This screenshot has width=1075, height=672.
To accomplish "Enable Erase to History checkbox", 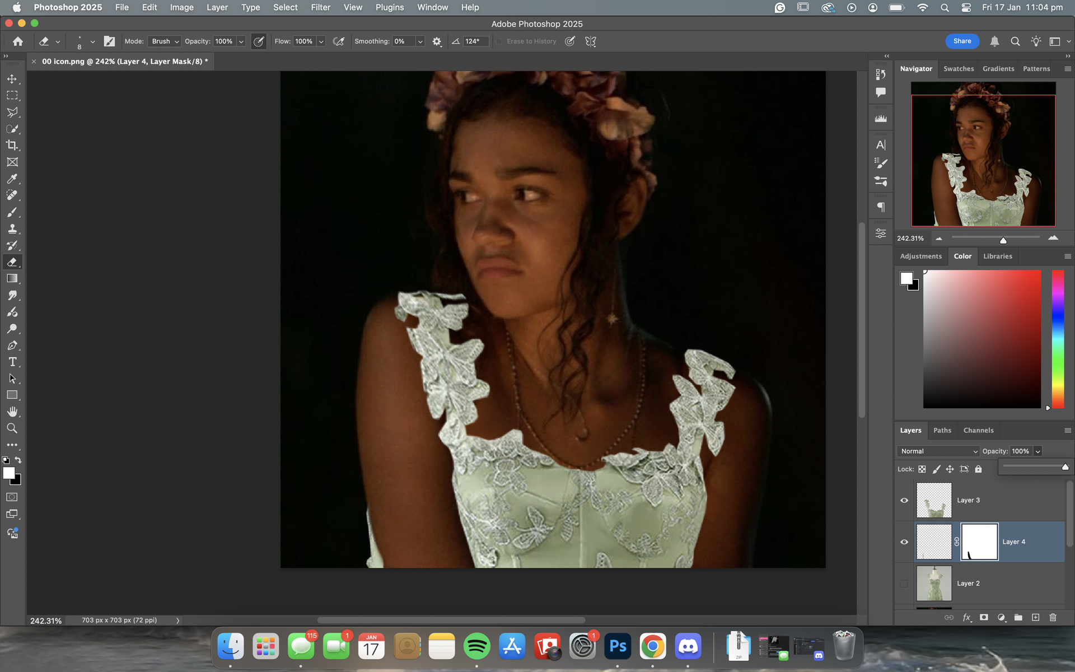I will click(499, 41).
